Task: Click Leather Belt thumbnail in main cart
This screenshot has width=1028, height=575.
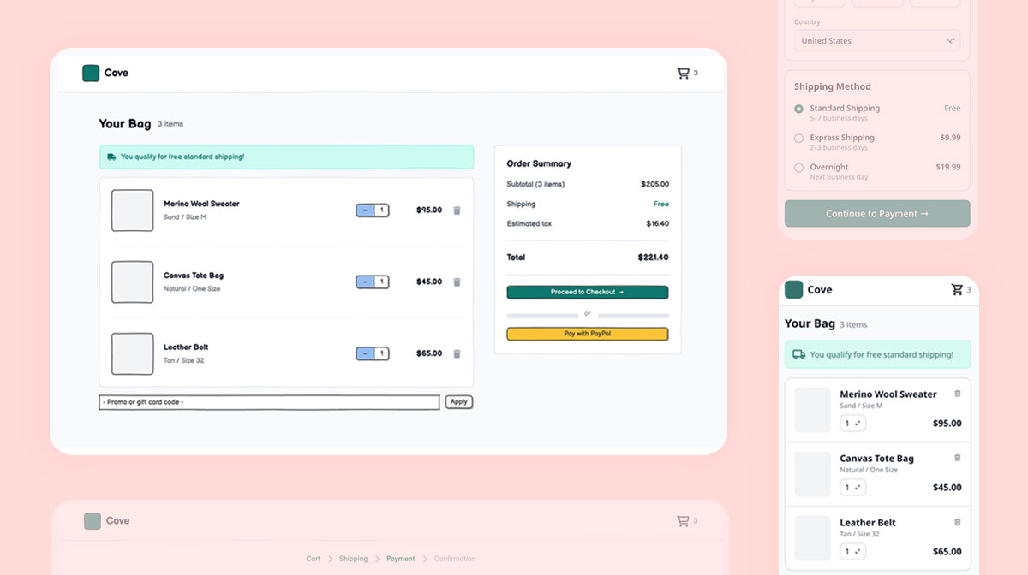Action: [x=133, y=353]
